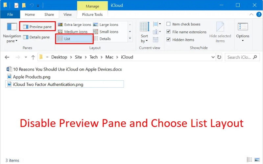Click the Manage contextual tab
This screenshot has width=263, height=164.
click(92, 6)
